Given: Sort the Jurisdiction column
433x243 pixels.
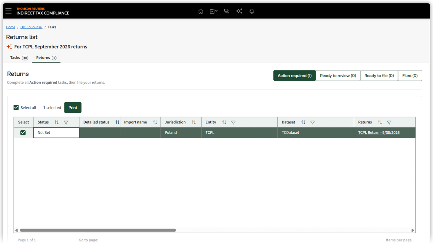Looking at the screenshot, I should pyautogui.click(x=194, y=122).
